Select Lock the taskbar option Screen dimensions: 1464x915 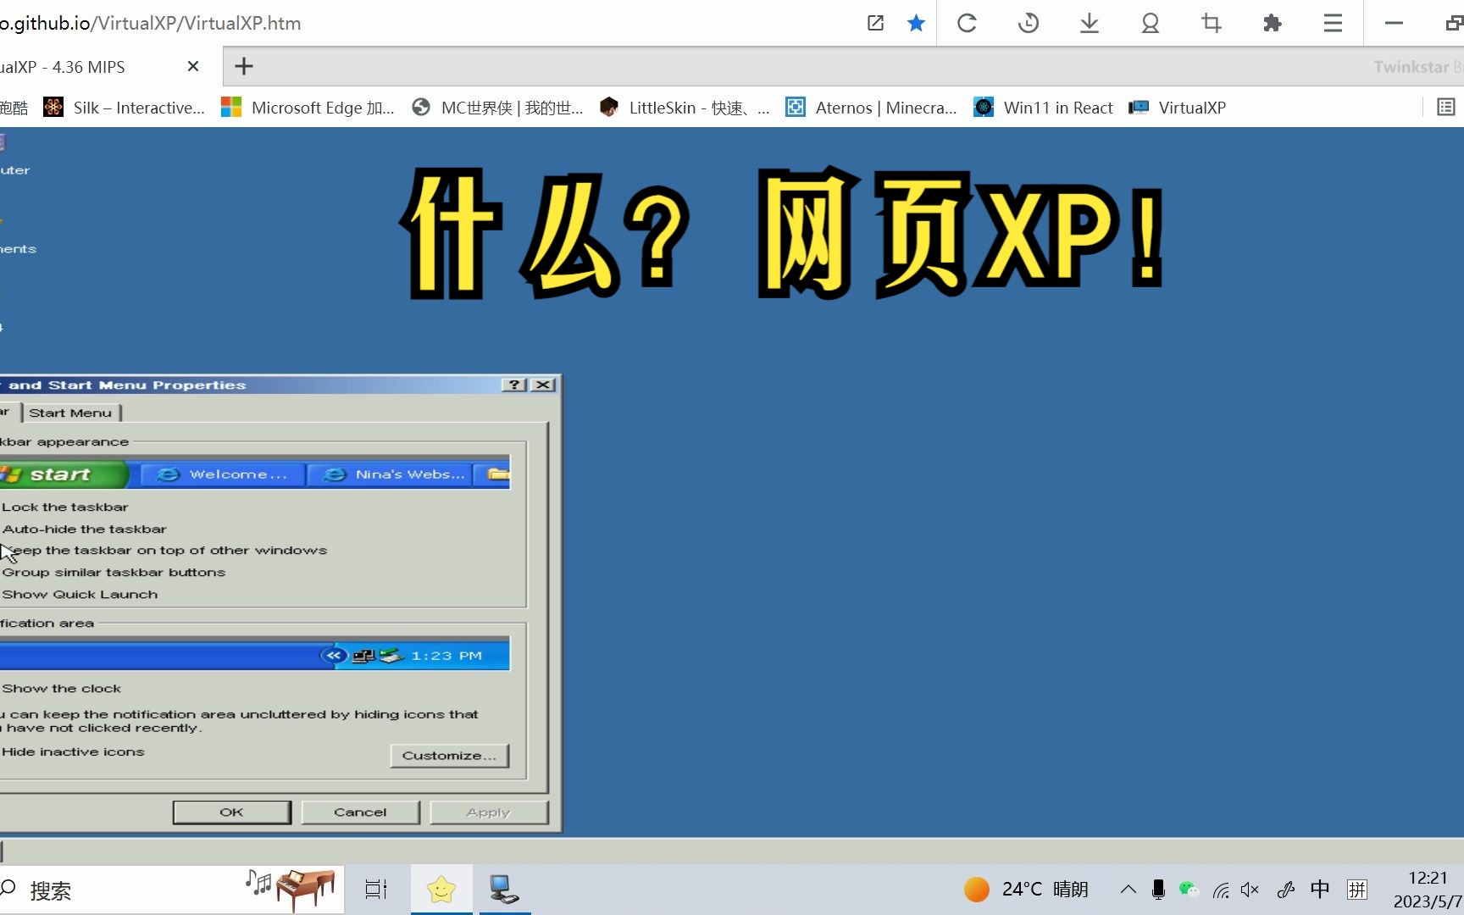(x=64, y=507)
